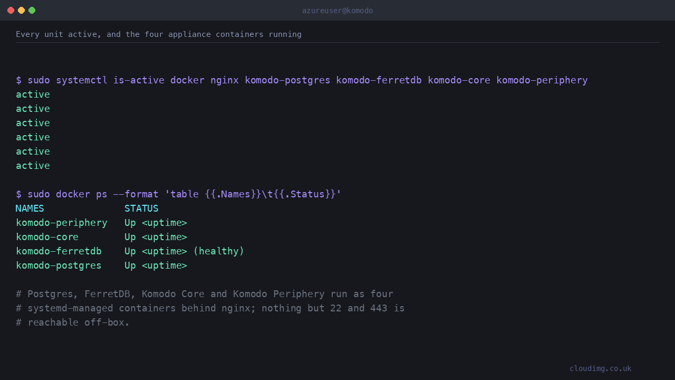Click the cloudimg.co.uk text
The width and height of the screenshot is (675, 380).
point(601,368)
